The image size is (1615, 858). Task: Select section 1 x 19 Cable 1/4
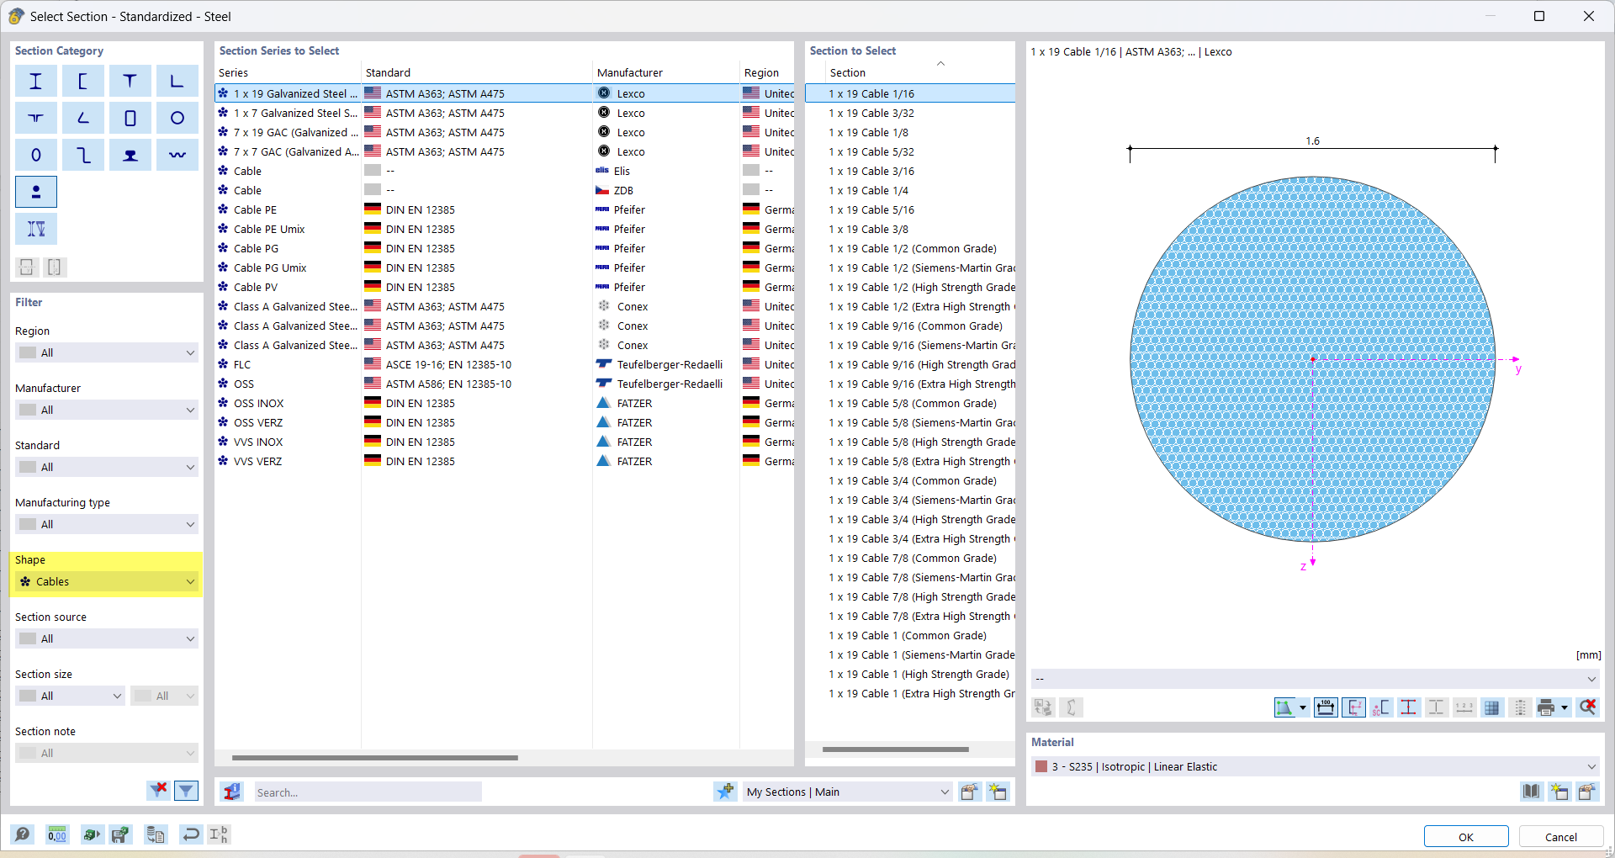tap(910, 191)
